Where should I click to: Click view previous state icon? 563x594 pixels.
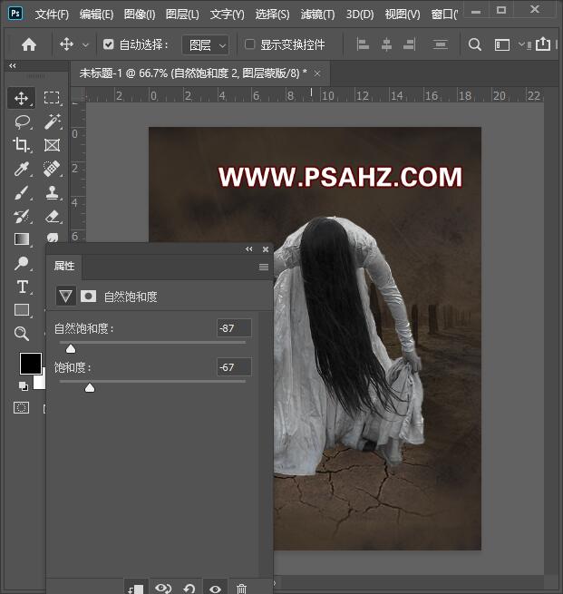(163, 589)
